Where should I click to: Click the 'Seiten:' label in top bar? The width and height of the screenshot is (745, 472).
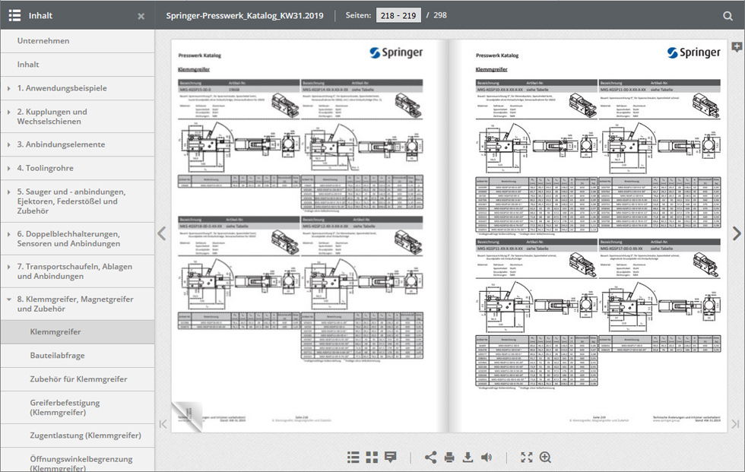point(358,15)
